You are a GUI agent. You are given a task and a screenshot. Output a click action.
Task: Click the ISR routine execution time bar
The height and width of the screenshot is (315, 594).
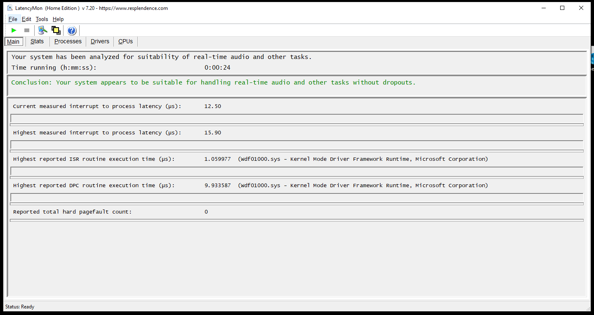[x=297, y=171]
